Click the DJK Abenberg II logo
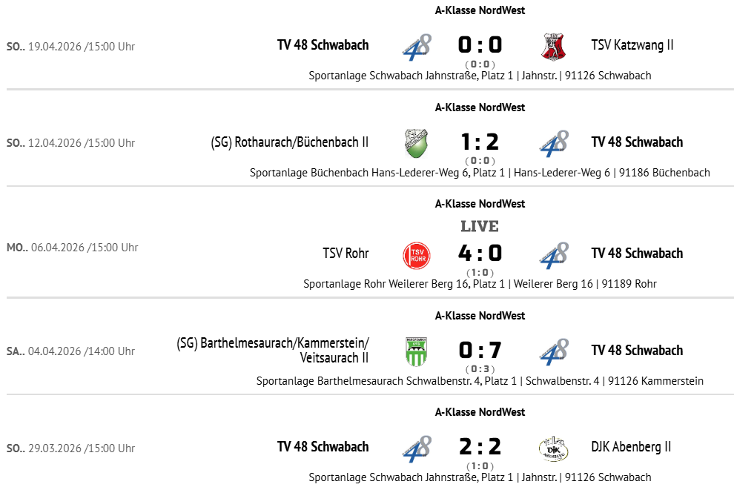The image size is (734, 490). point(553,448)
